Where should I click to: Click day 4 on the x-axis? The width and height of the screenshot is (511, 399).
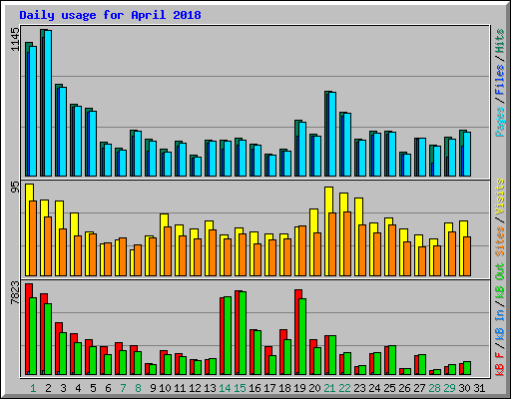coord(78,388)
